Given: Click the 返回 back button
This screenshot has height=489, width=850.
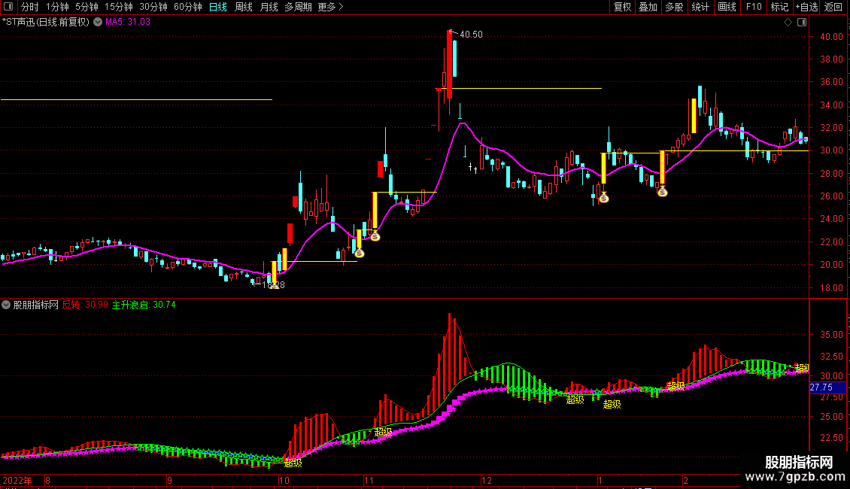Looking at the screenshot, I should (x=833, y=7).
